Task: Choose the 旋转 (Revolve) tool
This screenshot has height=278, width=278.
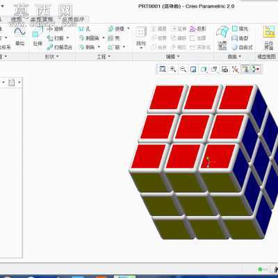Action: coord(55,29)
